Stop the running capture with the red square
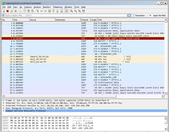This screenshot has width=169, height=132. click(8, 11)
